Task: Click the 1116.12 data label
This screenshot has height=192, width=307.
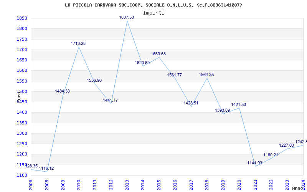Action: pyautogui.click(x=46, y=168)
